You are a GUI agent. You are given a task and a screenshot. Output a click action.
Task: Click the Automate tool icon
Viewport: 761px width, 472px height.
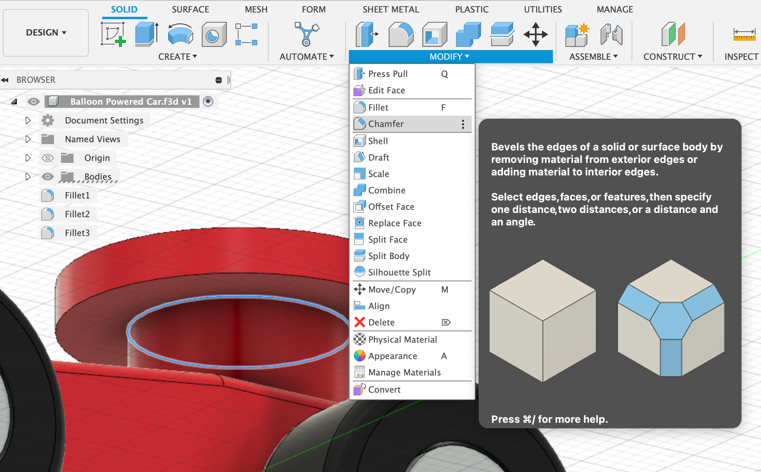click(x=307, y=34)
